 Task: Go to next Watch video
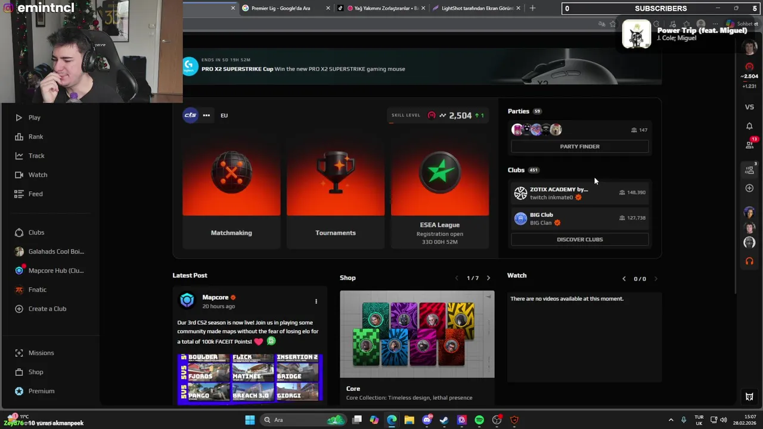tap(656, 279)
